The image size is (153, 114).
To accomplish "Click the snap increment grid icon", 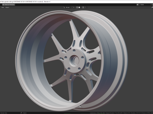I will click(x=79, y=7).
